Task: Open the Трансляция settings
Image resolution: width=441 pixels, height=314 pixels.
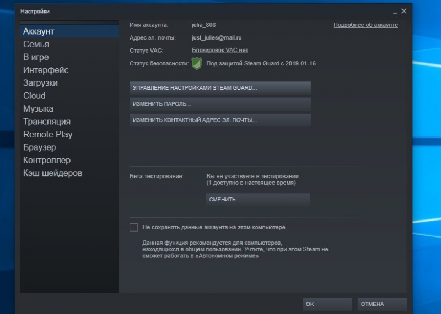Action: click(69, 122)
